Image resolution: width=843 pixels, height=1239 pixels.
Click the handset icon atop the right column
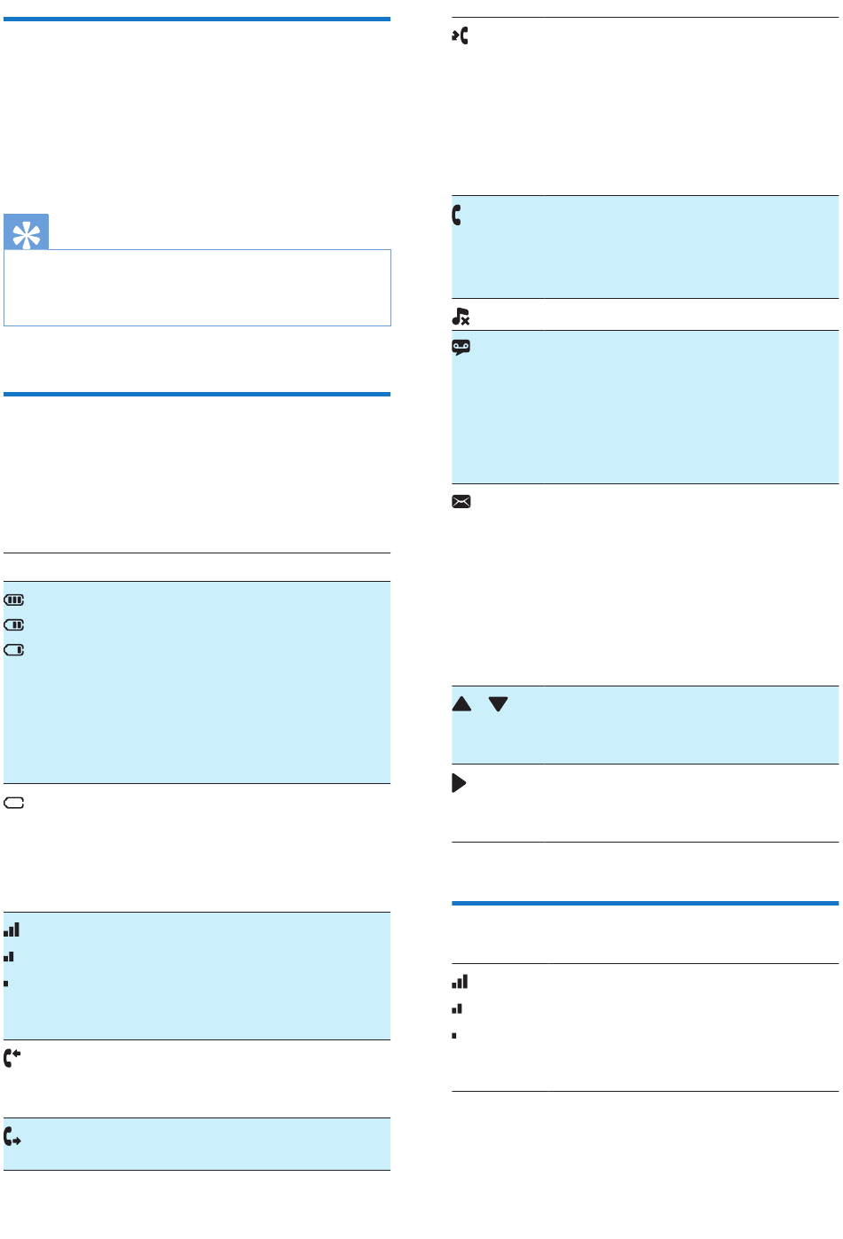(x=460, y=36)
